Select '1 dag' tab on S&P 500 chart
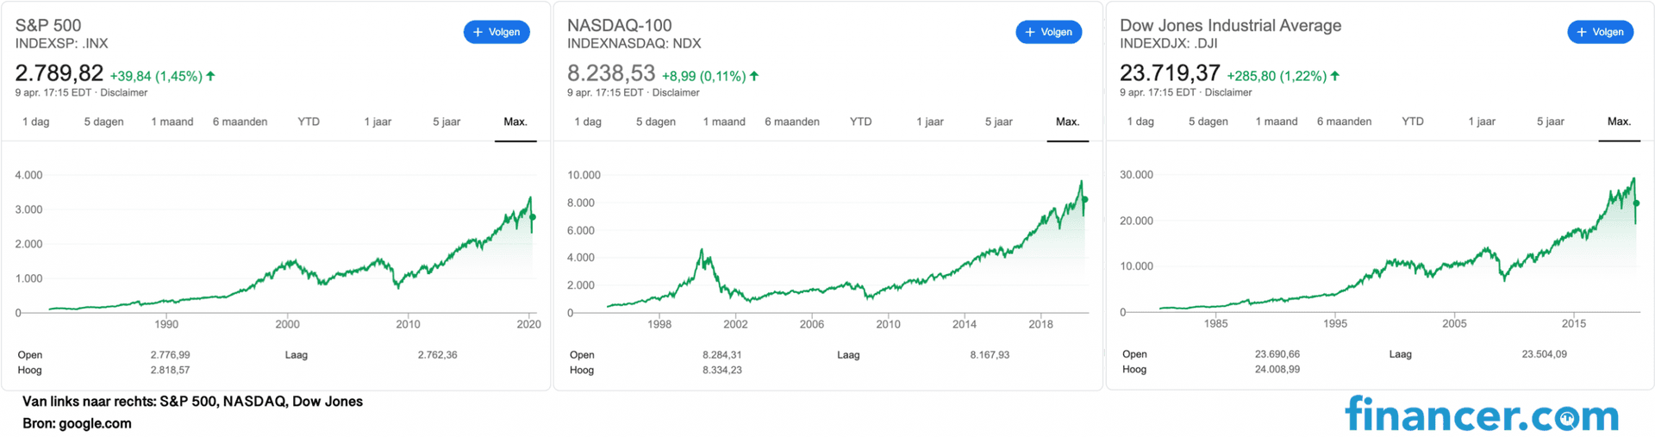Screen dimensions: 1655x437 coord(35,122)
